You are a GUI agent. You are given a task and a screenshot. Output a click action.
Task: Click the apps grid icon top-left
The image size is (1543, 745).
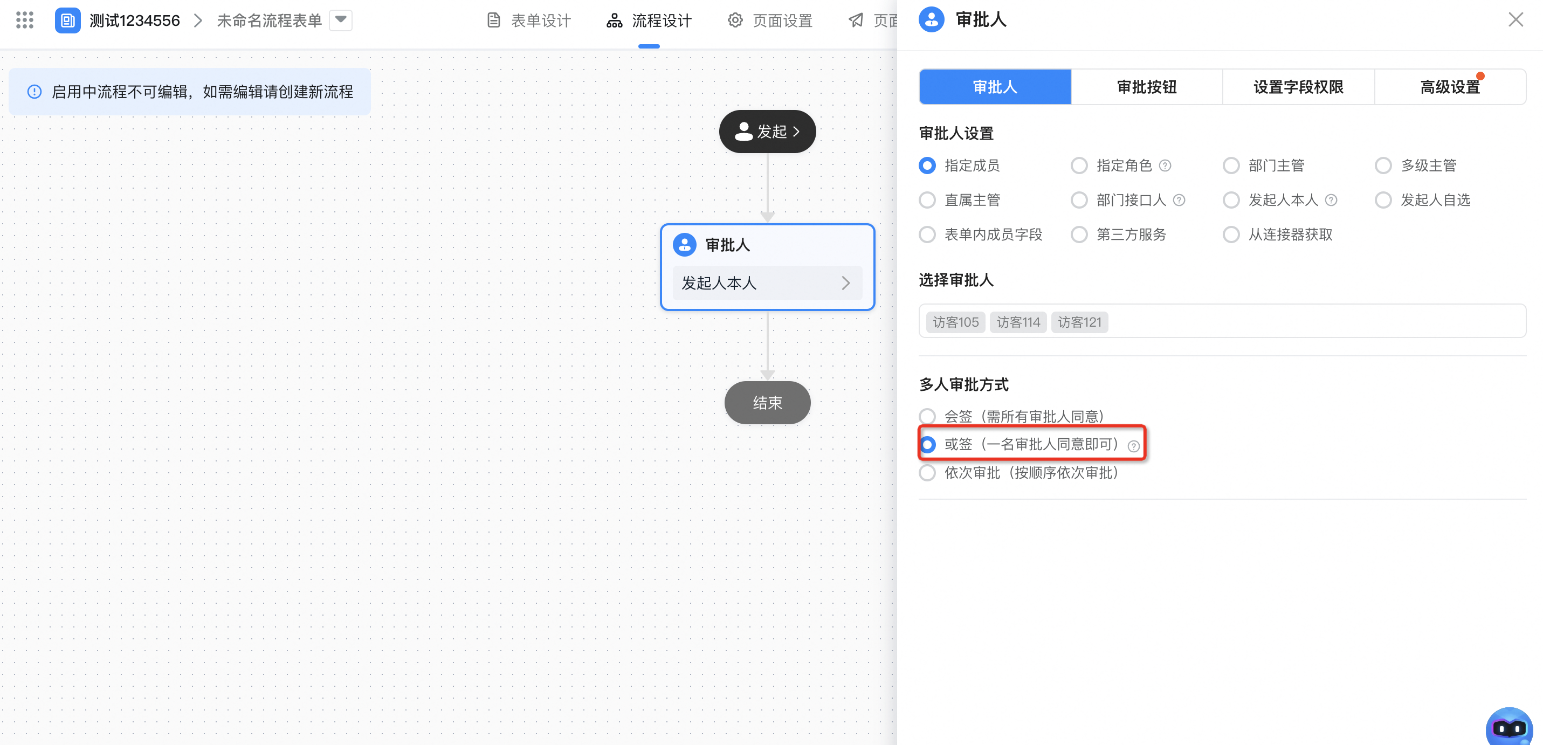click(25, 20)
